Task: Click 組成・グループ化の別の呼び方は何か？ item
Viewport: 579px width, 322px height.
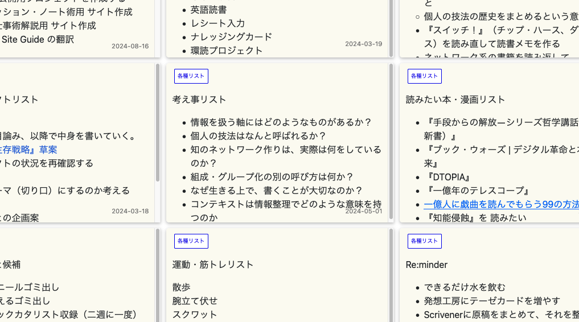Action: pyautogui.click(x=272, y=177)
